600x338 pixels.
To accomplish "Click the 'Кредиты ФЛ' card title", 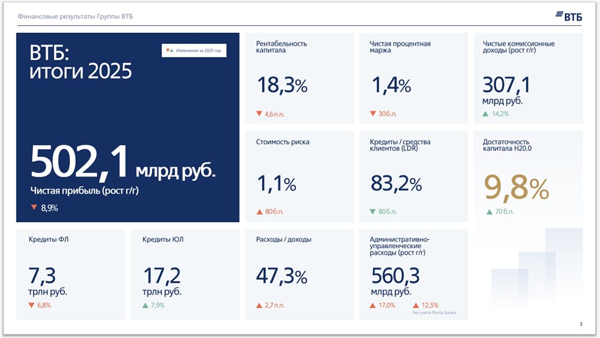I will point(49,239).
